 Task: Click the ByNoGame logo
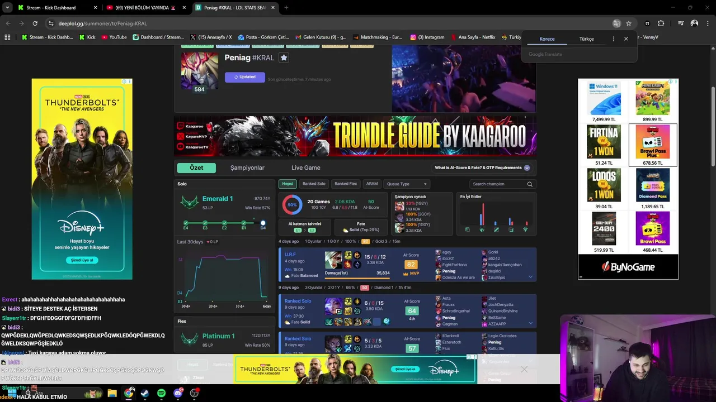[628, 267]
